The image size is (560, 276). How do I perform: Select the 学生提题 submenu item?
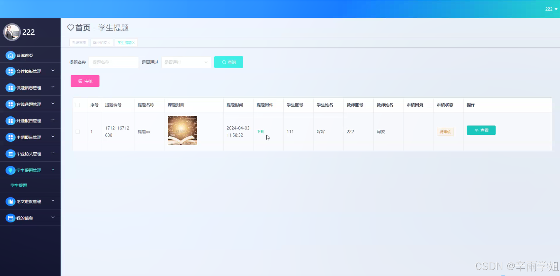pos(19,185)
